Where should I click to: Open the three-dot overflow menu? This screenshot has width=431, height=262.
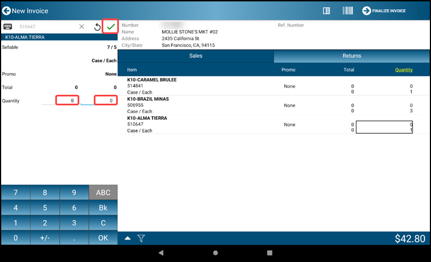pos(419,11)
